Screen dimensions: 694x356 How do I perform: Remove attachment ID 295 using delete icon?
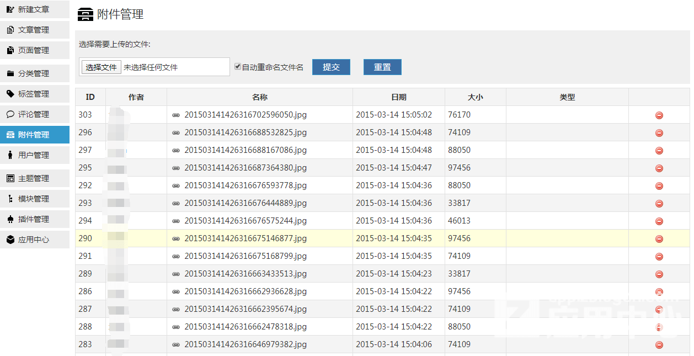click(x=659, y=168)
